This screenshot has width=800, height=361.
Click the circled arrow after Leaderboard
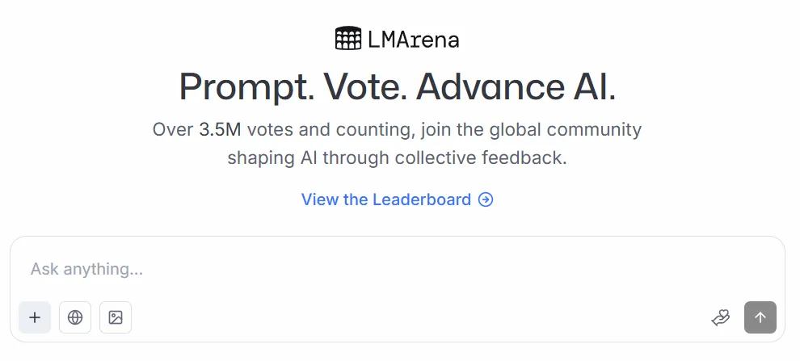[486, 199]
